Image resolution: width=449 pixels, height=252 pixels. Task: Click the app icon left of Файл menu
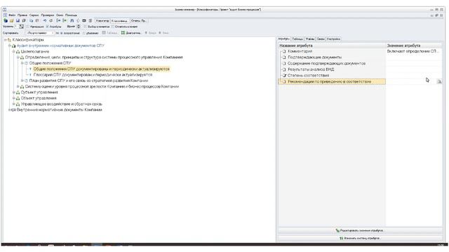(5, 15)
